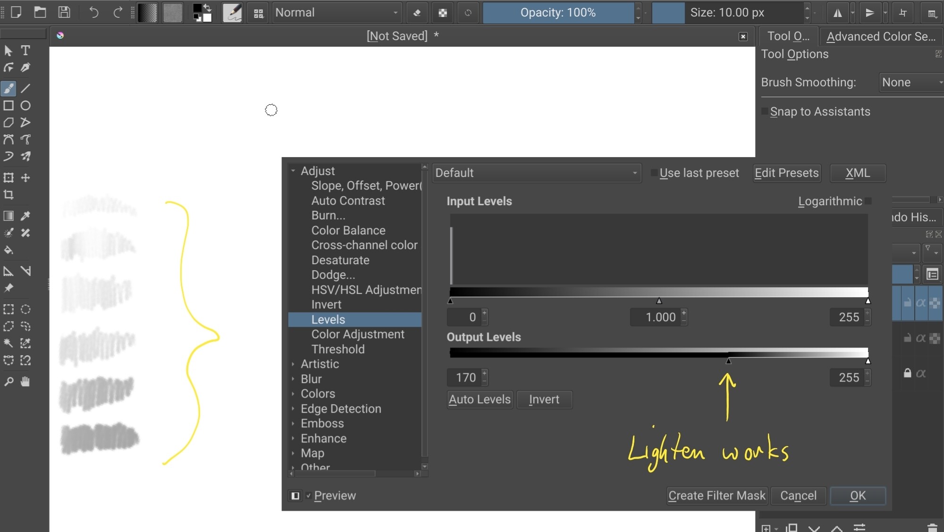
Task: Switch to Advanced Color Selector tab
Action: pyautogui.click(x=880, y=36)
